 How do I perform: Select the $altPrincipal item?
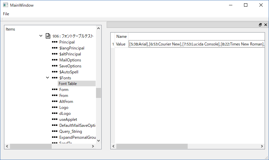tap(70, 54)
